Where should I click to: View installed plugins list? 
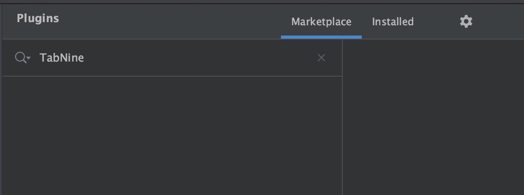point(393,22)
